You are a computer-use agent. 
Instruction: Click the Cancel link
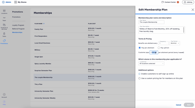click(178, 105)
